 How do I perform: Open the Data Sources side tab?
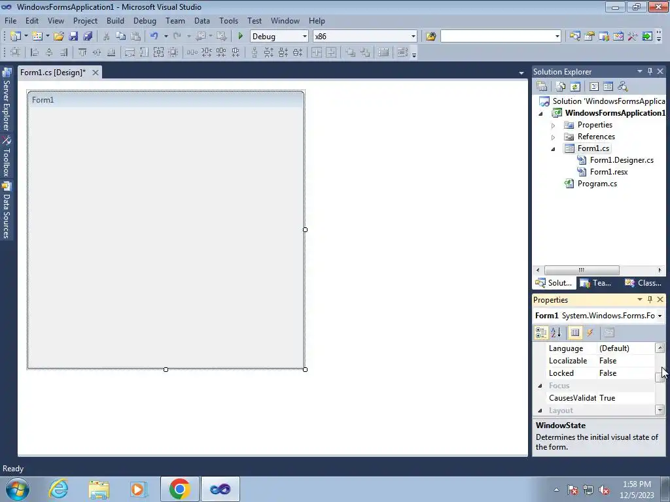point(7,210)
